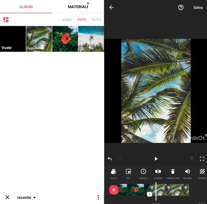Toggle the gallery grid layout icon
Image resolution: width=207 pixels, height=204 pixels.
(x=6, y=20)
